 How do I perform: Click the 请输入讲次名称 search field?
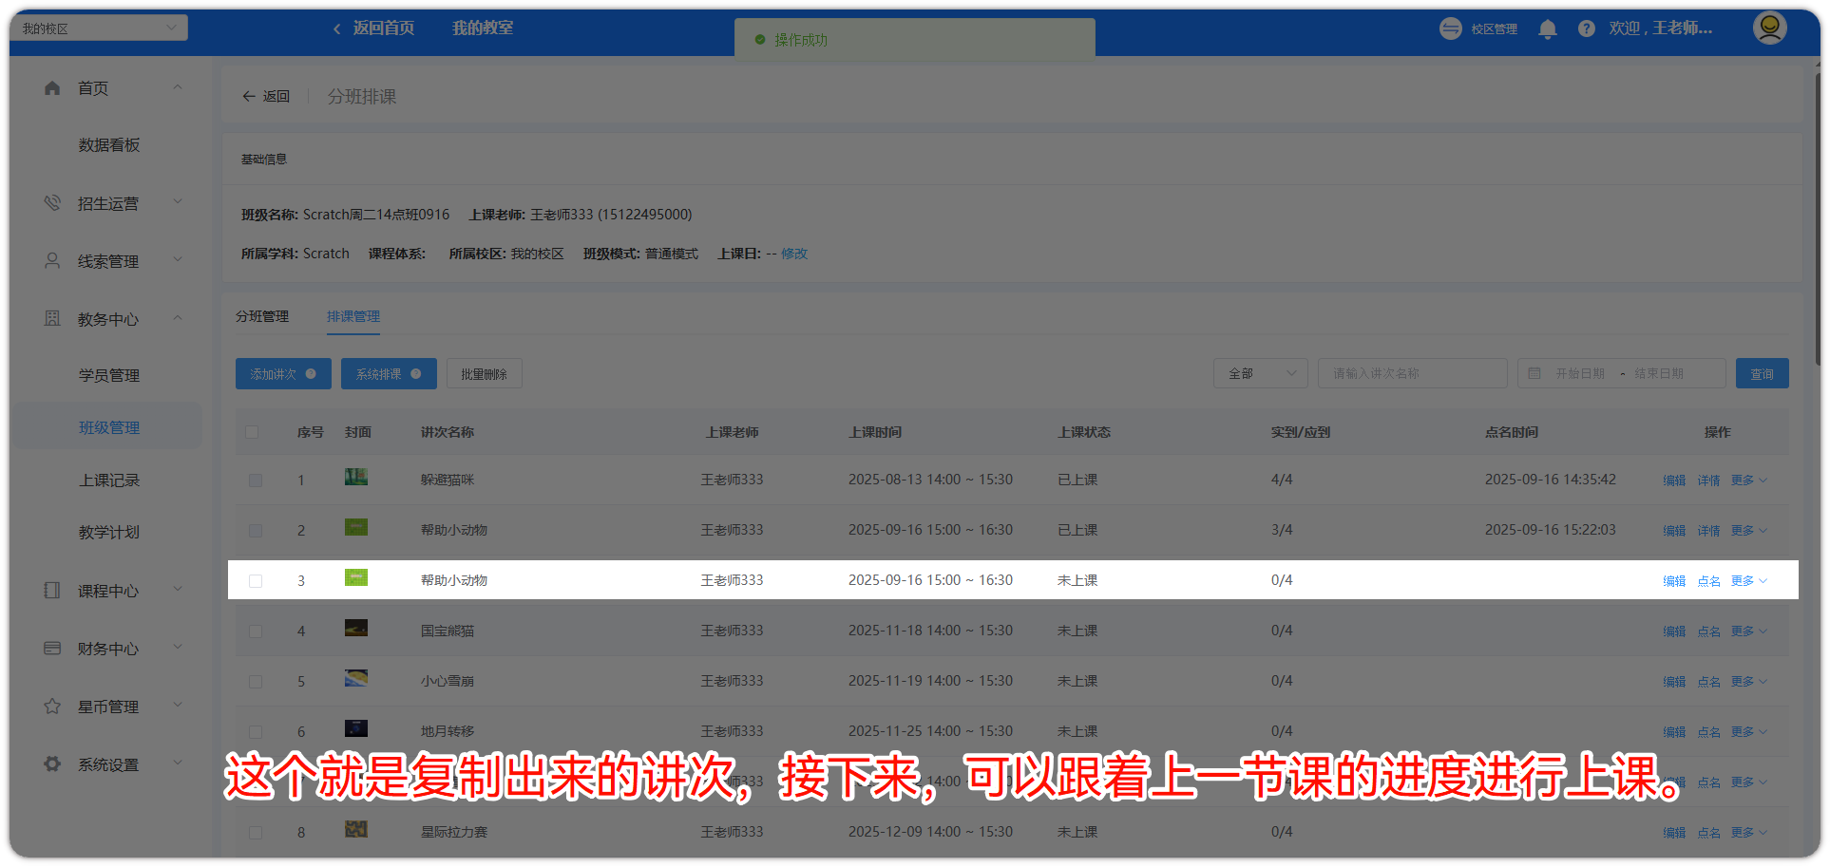1412,373
